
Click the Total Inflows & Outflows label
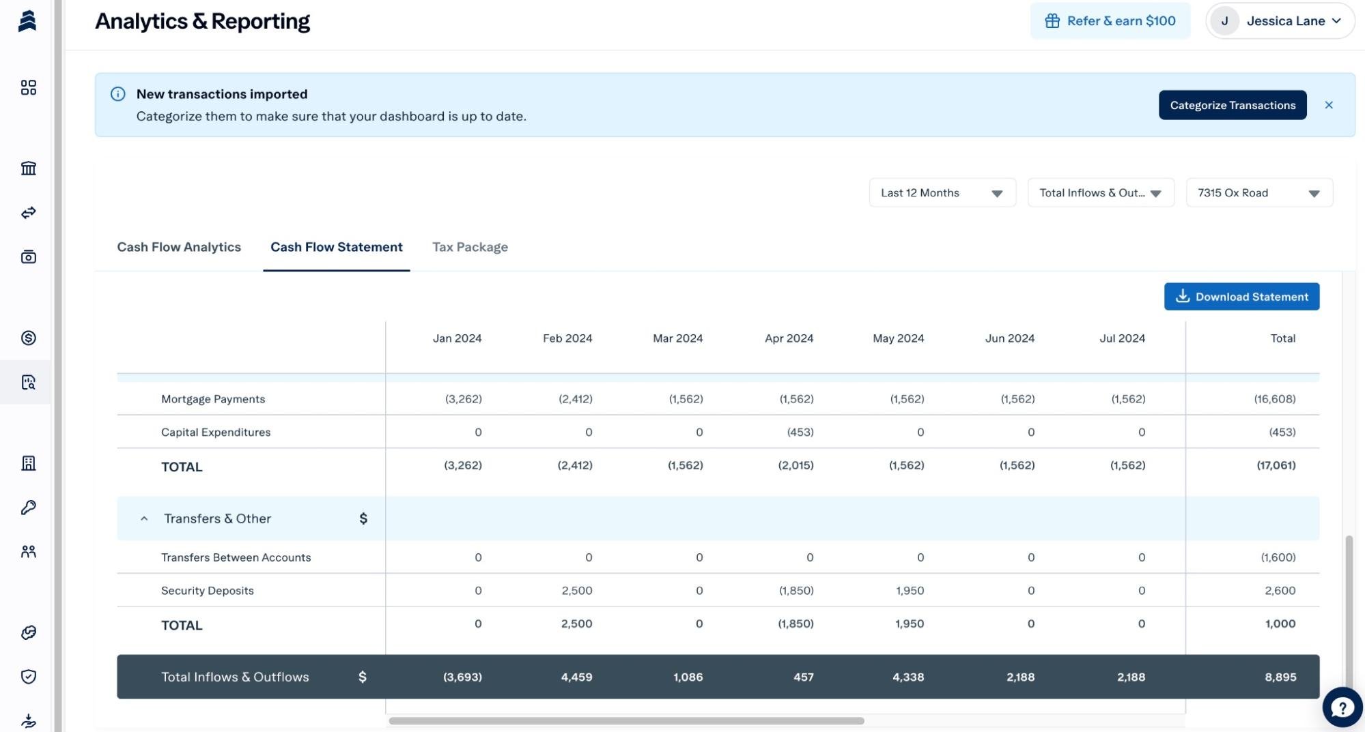235,677
